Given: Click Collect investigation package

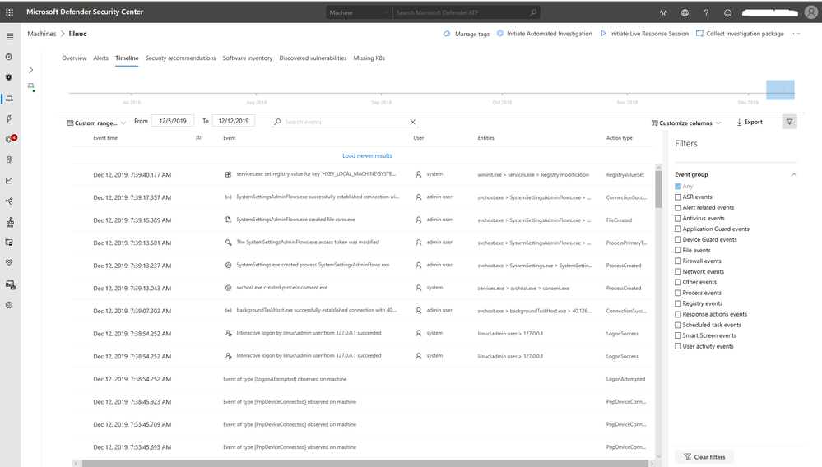Looking at the screenshot, I should point(740,34).
